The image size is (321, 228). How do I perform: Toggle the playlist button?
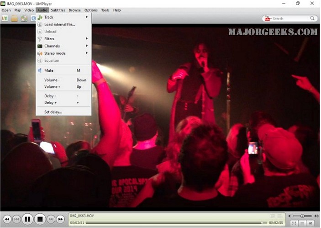click(302, 223)
